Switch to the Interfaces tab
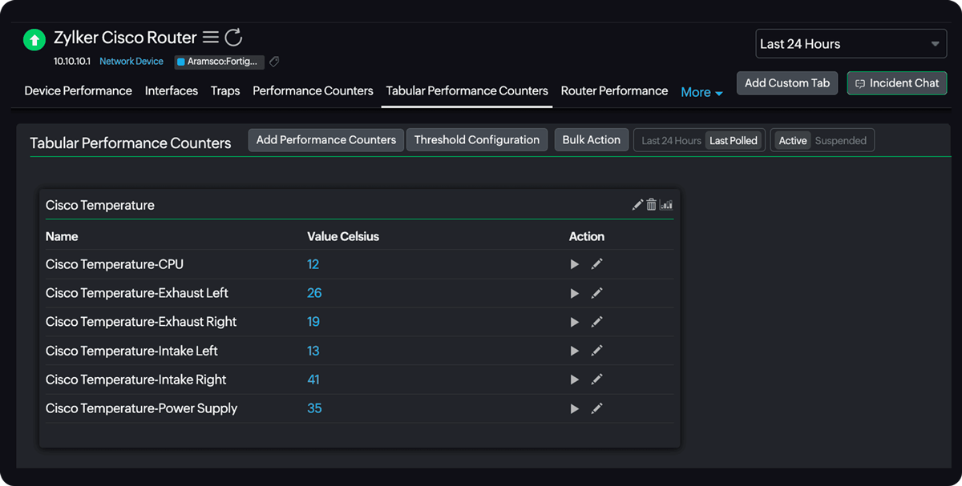Viewport: 962px width, 486px height. click(x=171, y=90)
